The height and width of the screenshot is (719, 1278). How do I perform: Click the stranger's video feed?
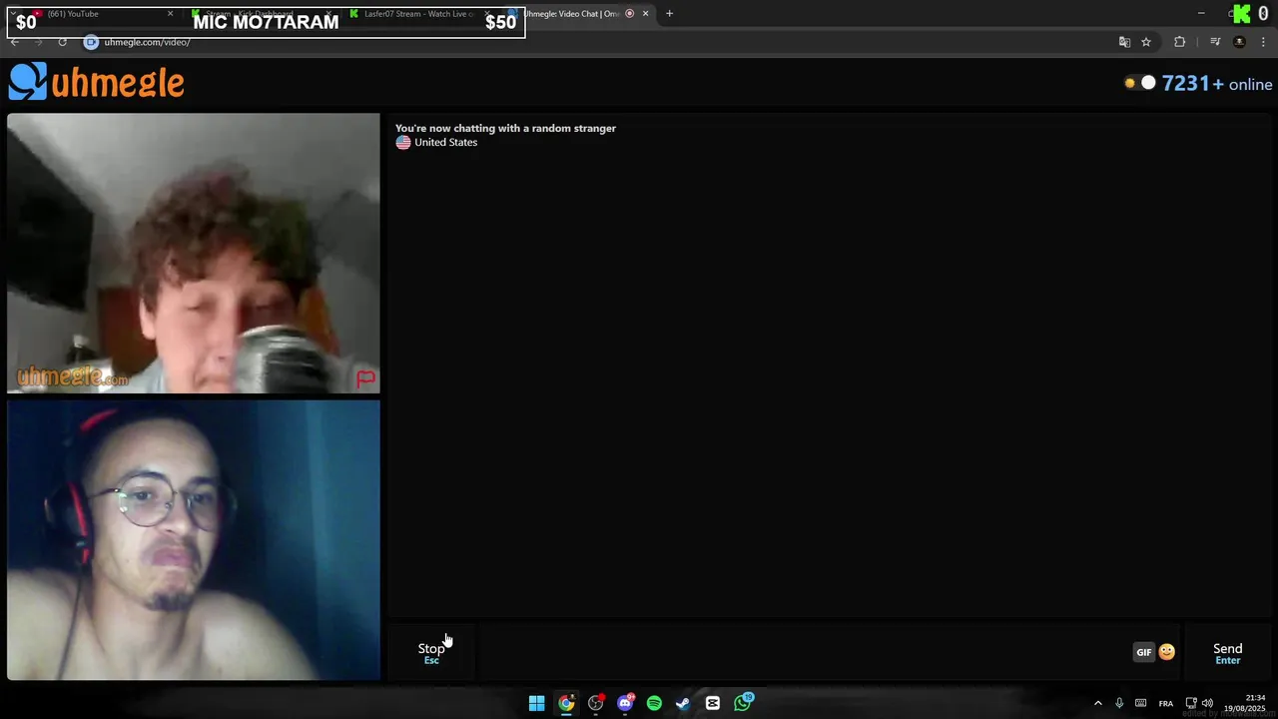(194, 254)
